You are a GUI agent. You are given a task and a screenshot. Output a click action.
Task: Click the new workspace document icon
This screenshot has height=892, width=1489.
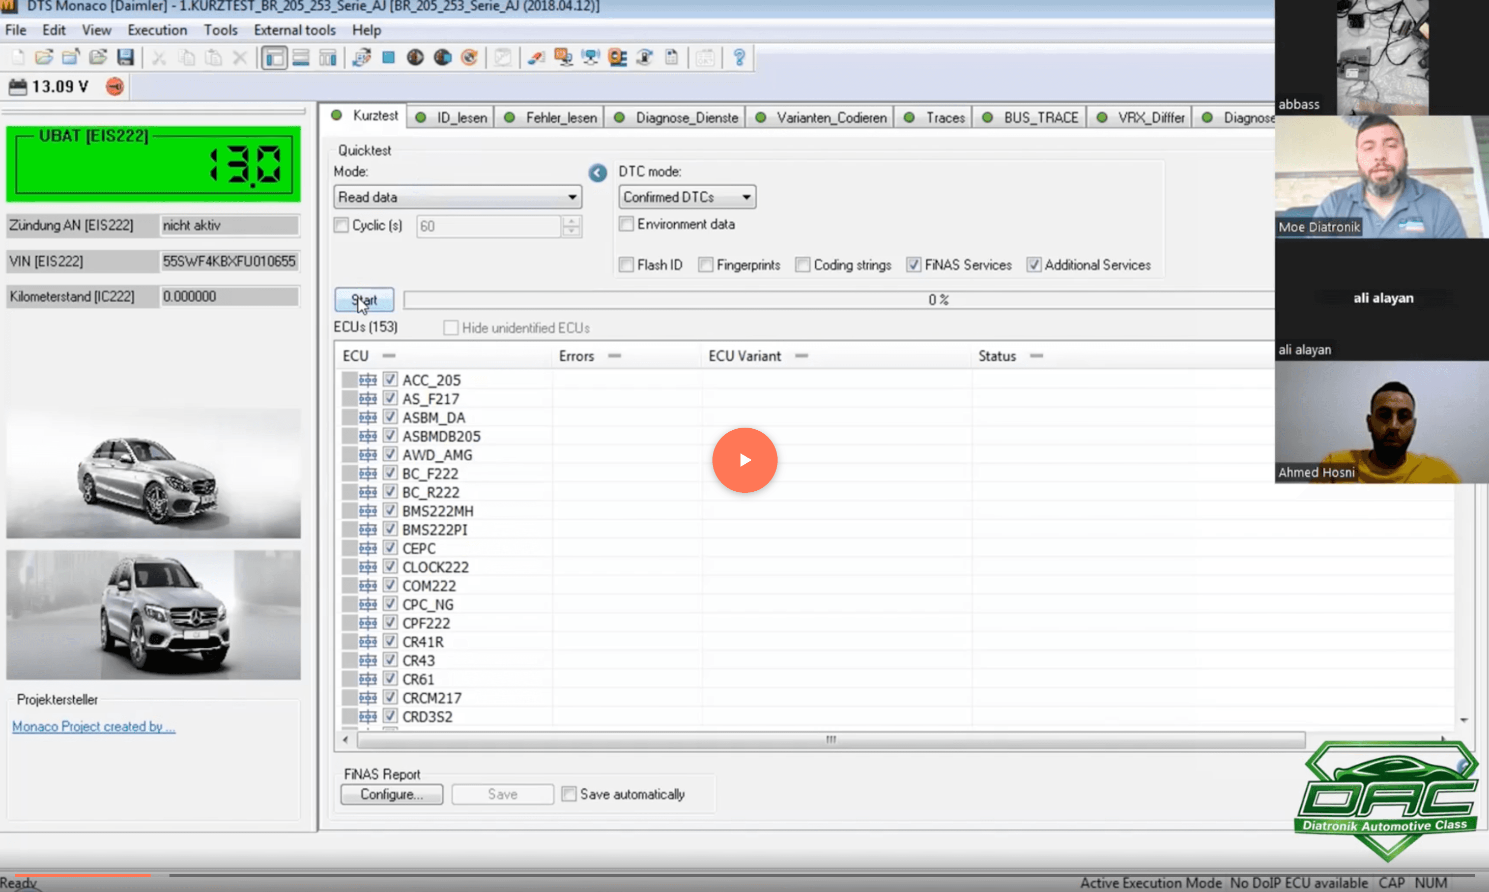click(17, 57)
